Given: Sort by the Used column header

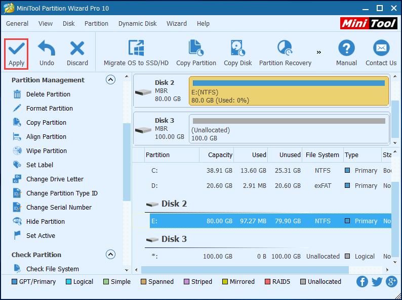Looking at the screenshot, I should tap(251, 155).
